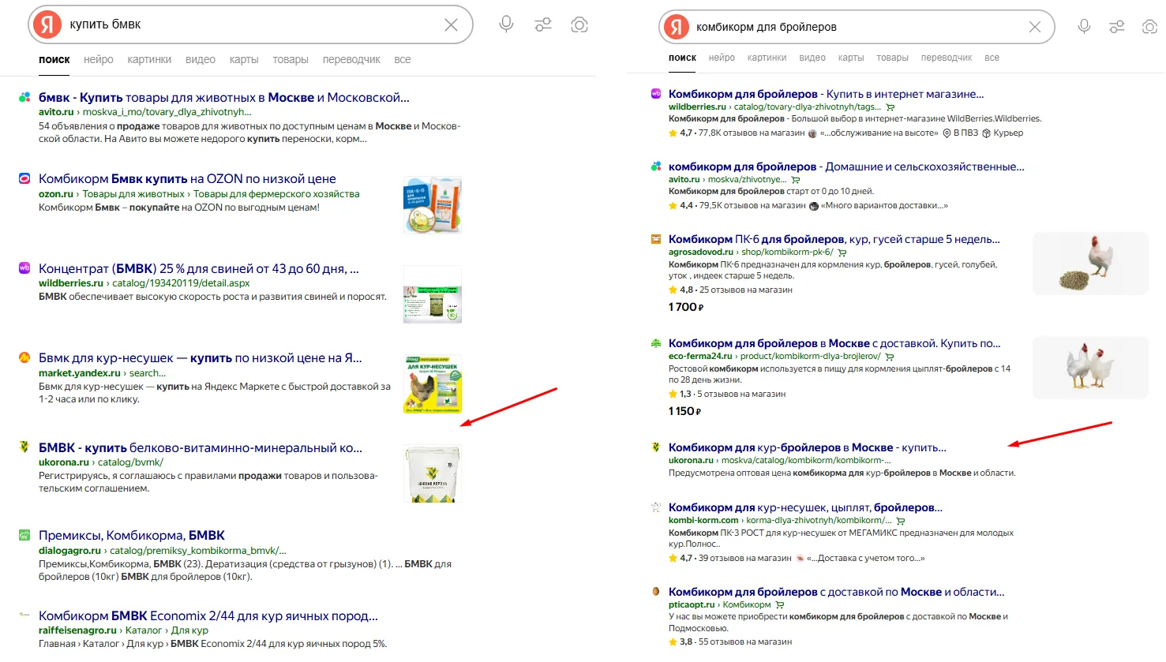This screenshot has height=662, width=1166.
Task: Click the OZON result product thumbnail
Action: pos(433,205)
